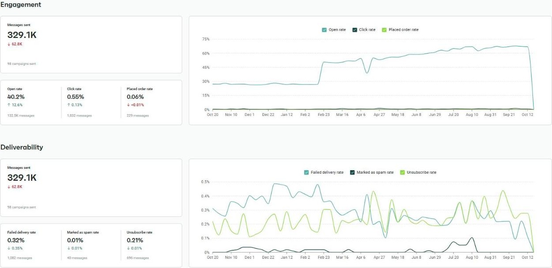Click '98 campaigns sent' in Engagement card
Image resolution: width=552 pixels, height=268 pixels.
click(22, 64)
